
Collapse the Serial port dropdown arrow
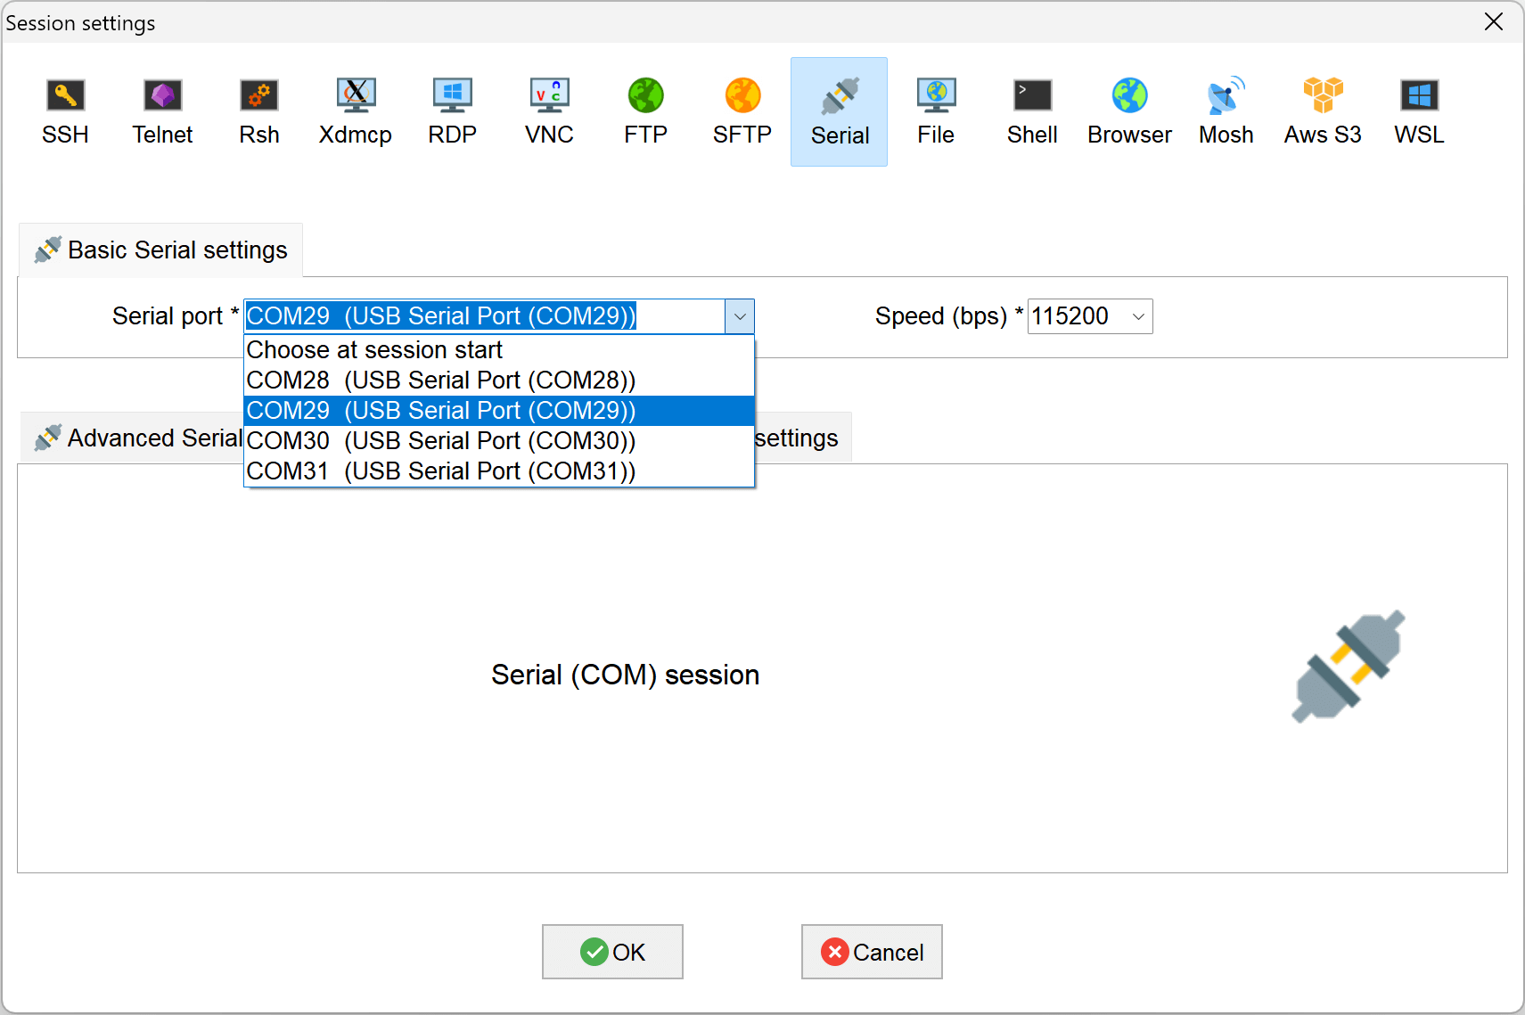740,316
